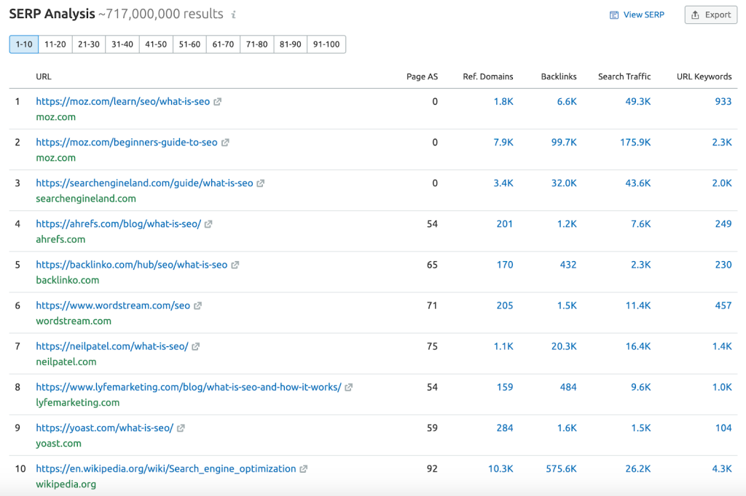Switch to the 71-80 results tab
746x496 pixels.
coord(257,44)
